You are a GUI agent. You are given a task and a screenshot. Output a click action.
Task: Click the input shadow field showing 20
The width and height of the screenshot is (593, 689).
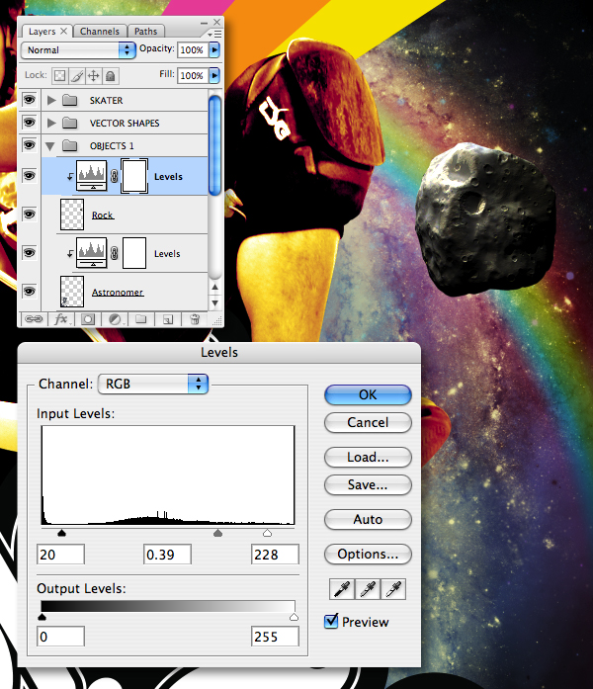point(60,555)
